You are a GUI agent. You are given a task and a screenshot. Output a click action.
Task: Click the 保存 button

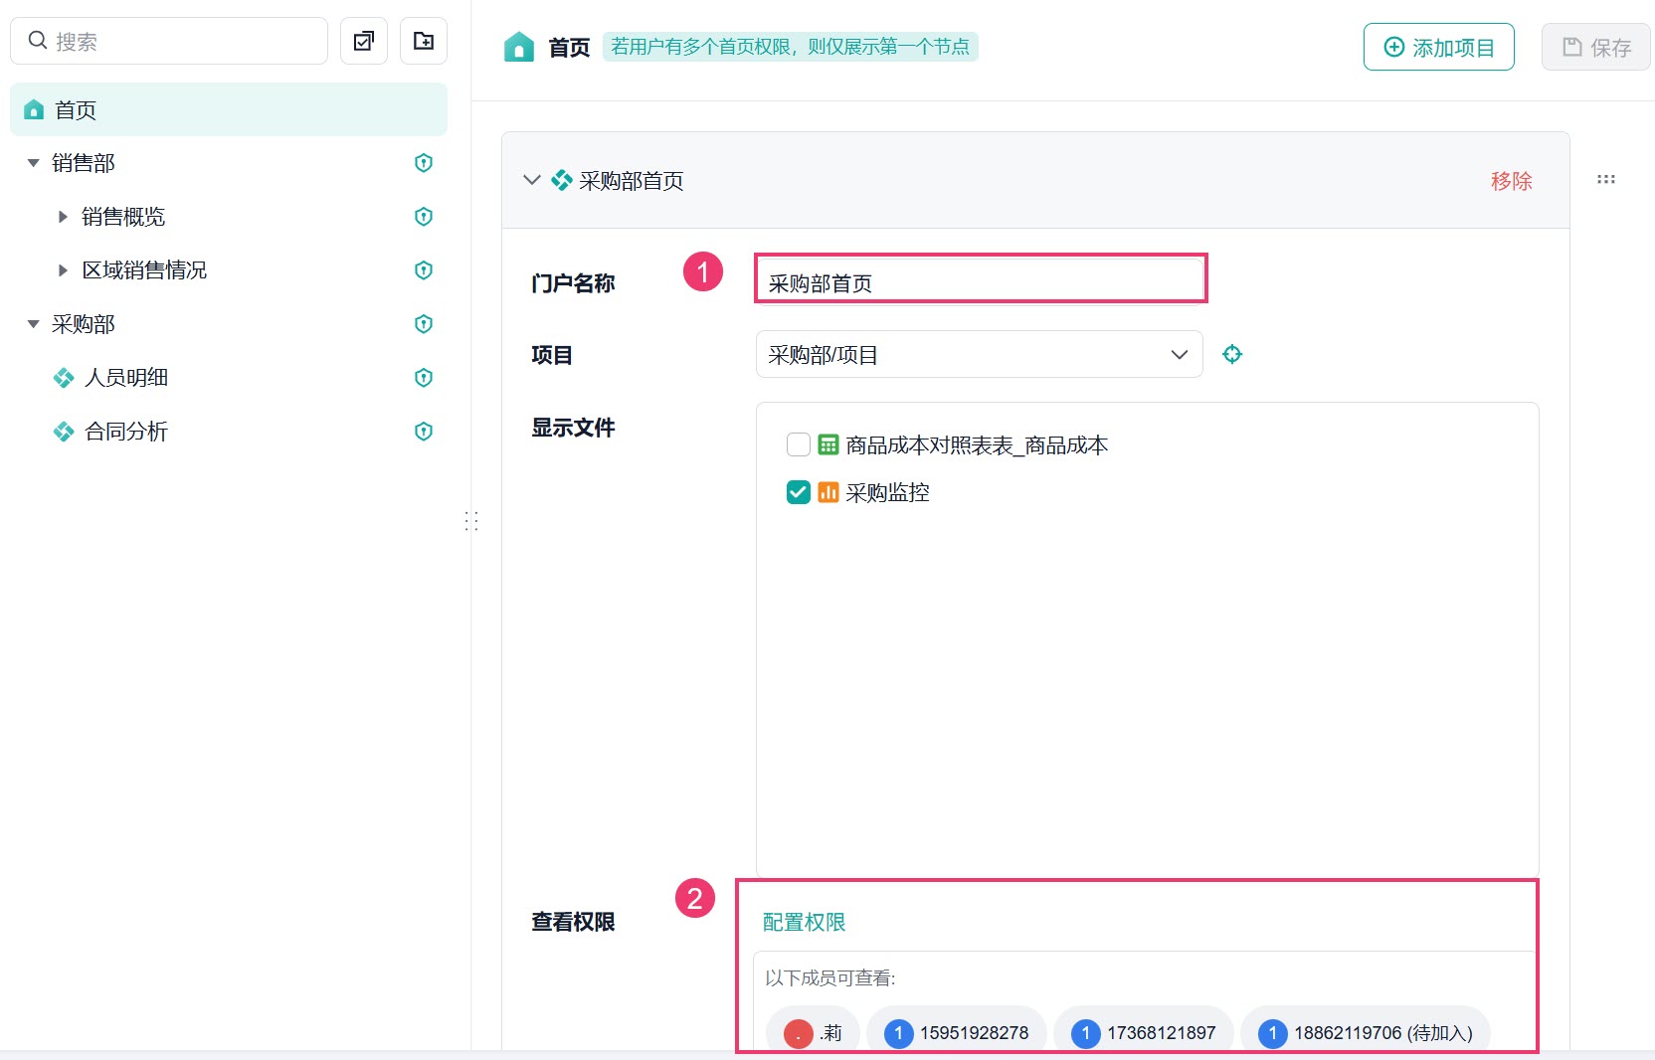pyautogui.click(x=1596, y=47)
